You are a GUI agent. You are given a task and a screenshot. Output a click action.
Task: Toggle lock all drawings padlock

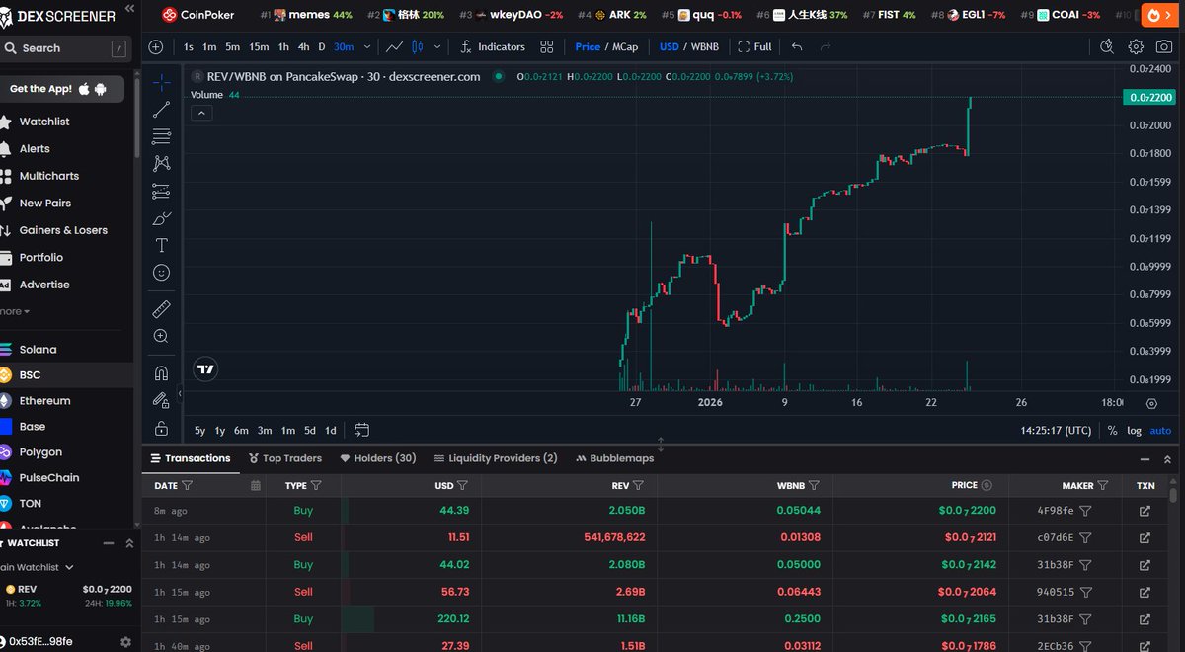point(161,428)
